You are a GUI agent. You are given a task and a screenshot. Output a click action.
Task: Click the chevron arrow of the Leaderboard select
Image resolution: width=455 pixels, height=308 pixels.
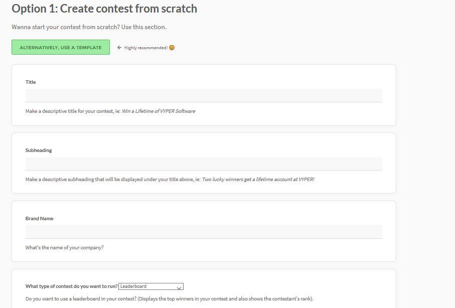click(179, 287)
